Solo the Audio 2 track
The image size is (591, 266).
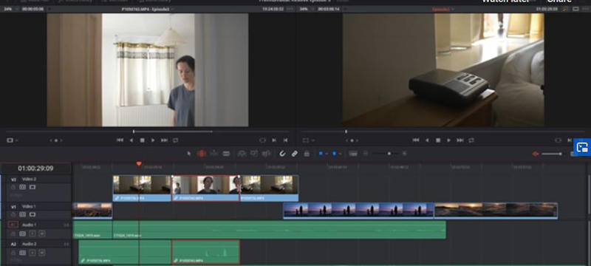tap(33, 253)
